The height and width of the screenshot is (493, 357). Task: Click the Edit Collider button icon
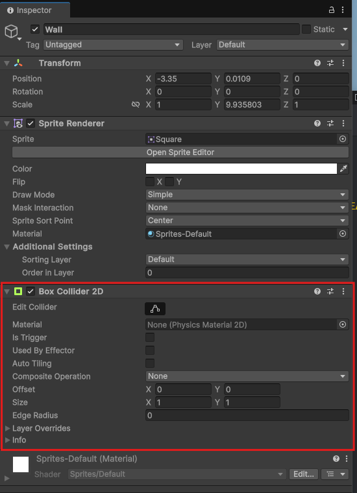(155, 309)
